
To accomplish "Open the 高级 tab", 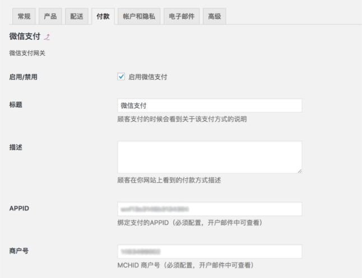I will point(214,16).
